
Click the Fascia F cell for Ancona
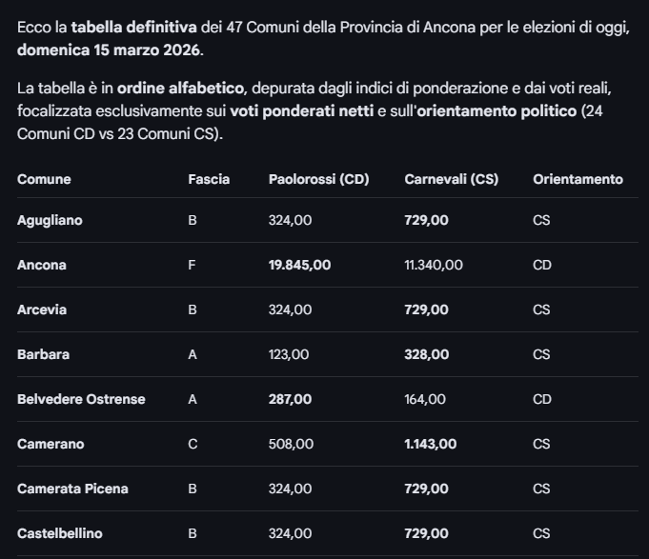(193, 265)
